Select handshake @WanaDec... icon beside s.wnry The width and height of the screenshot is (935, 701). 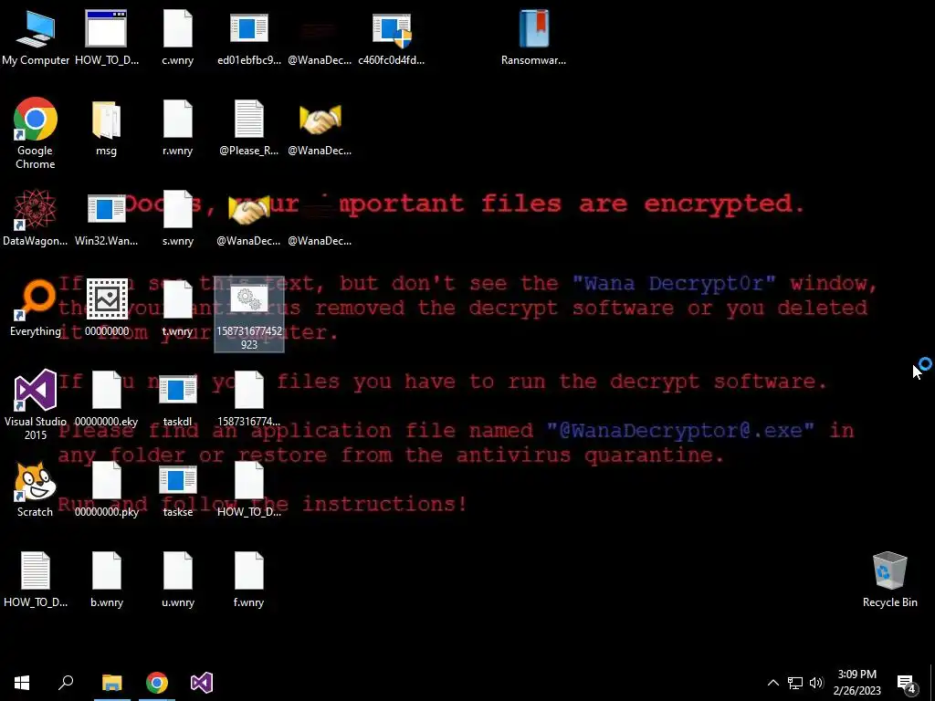pos(248,219)
